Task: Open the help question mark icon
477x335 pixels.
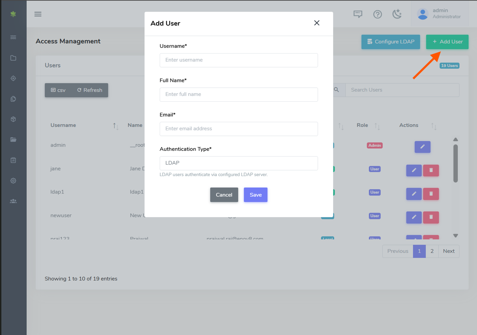Action: [377, 14]
